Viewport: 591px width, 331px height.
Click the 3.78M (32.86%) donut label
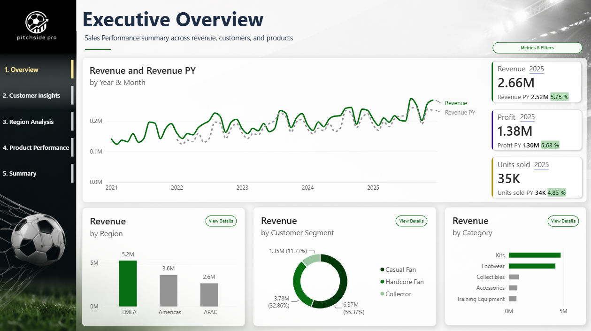[279, 301]
